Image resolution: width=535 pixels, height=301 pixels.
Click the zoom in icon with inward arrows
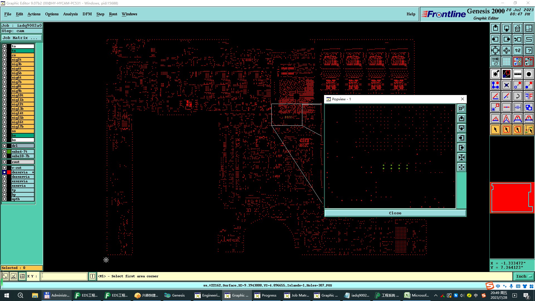495,50
